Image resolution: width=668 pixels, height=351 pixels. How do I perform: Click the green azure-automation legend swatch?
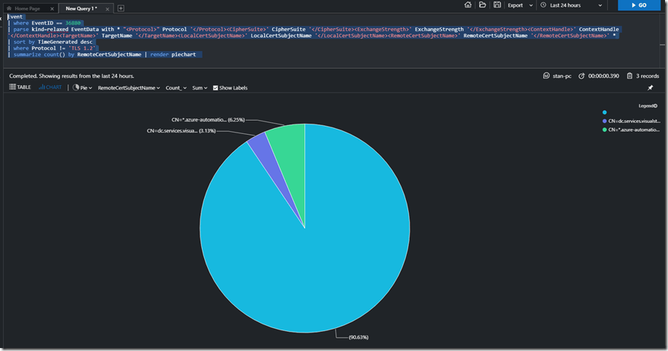click(604, 130)
